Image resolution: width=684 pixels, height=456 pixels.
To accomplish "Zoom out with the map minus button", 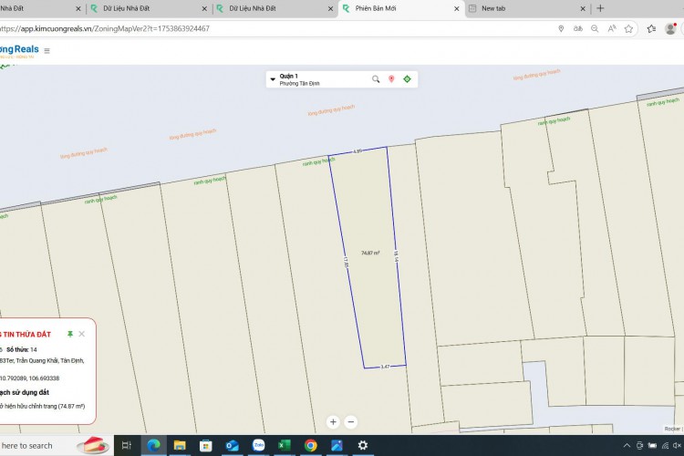I will [351, 422].
